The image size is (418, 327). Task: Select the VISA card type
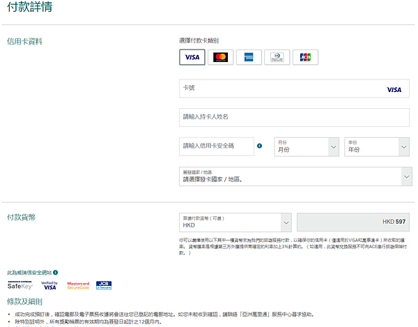click(192, 57)
